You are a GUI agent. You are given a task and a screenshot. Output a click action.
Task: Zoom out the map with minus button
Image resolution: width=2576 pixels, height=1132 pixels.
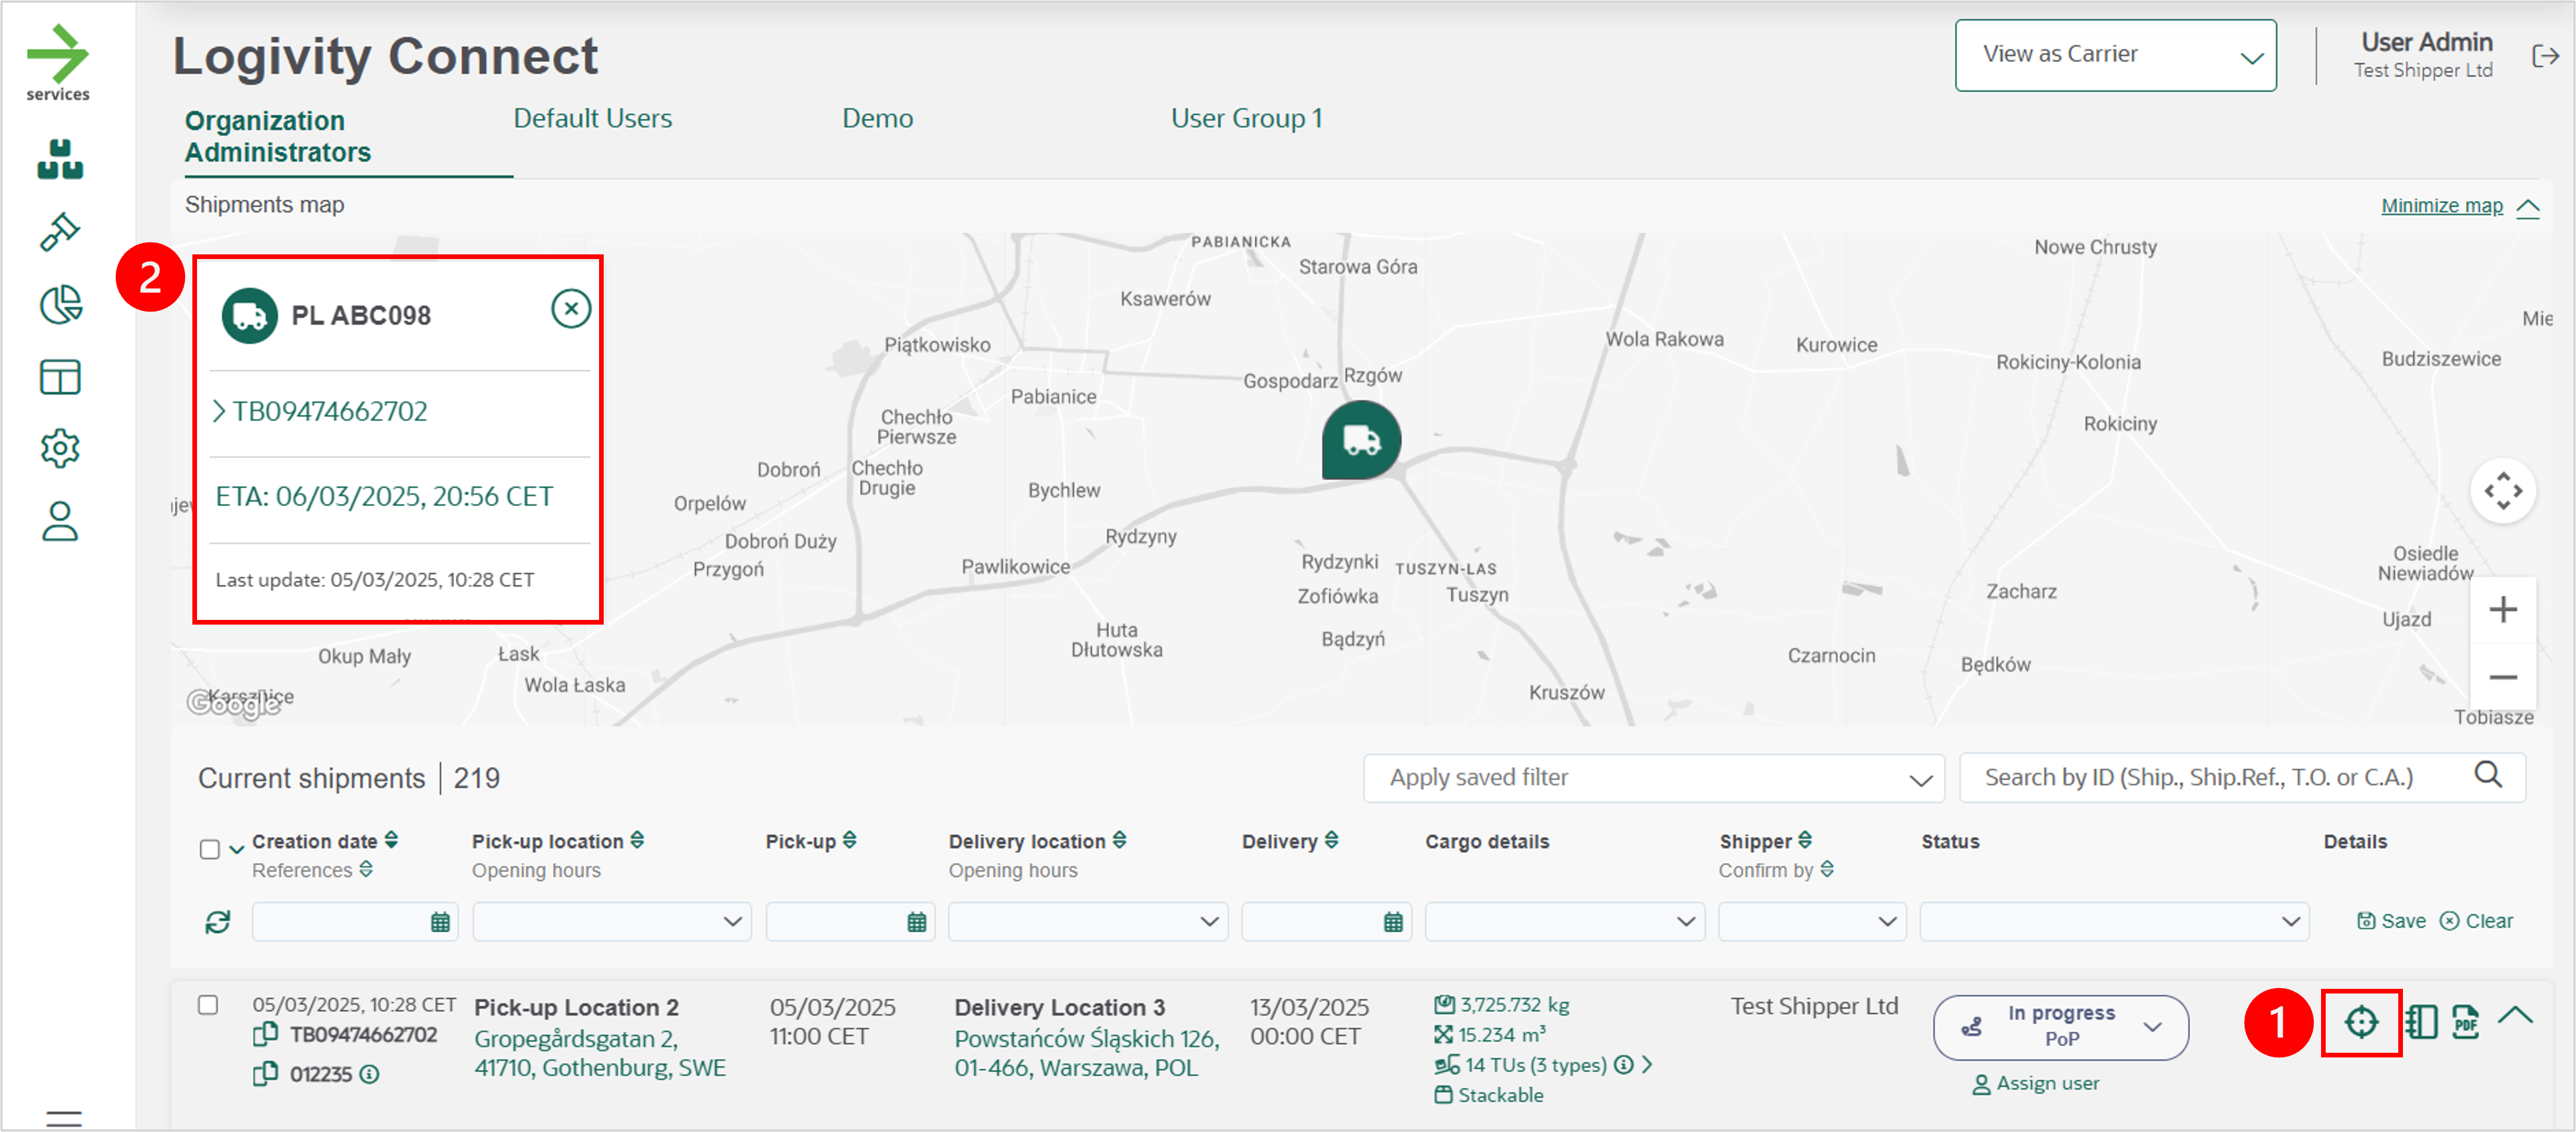[2503, 677]
